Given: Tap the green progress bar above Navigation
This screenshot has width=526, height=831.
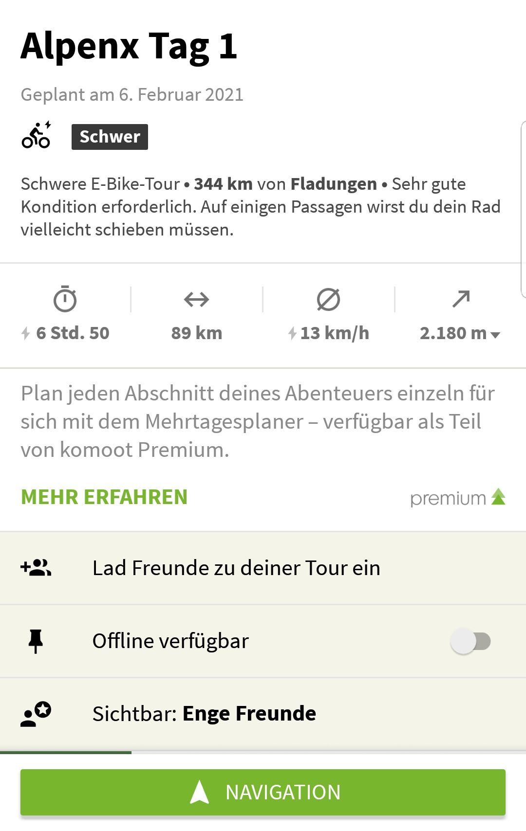Looking at the screenshot, I should 66,753.
